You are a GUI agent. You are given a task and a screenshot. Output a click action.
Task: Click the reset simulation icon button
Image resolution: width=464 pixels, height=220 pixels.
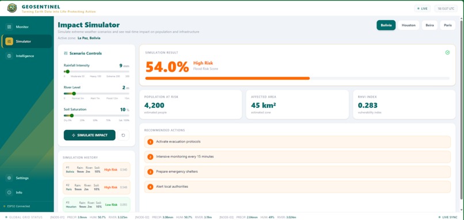coord(123,135)
